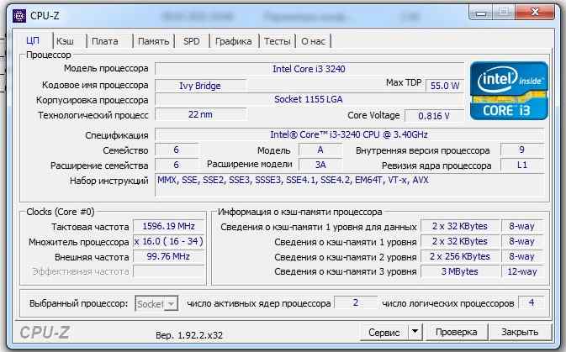The image size is (566, 352).
Task: Click the Вер. 1.92.2.x32 version text
Action: tap(189, 335)
